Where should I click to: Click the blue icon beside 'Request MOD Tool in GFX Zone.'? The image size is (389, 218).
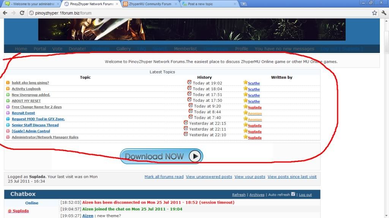8,119
